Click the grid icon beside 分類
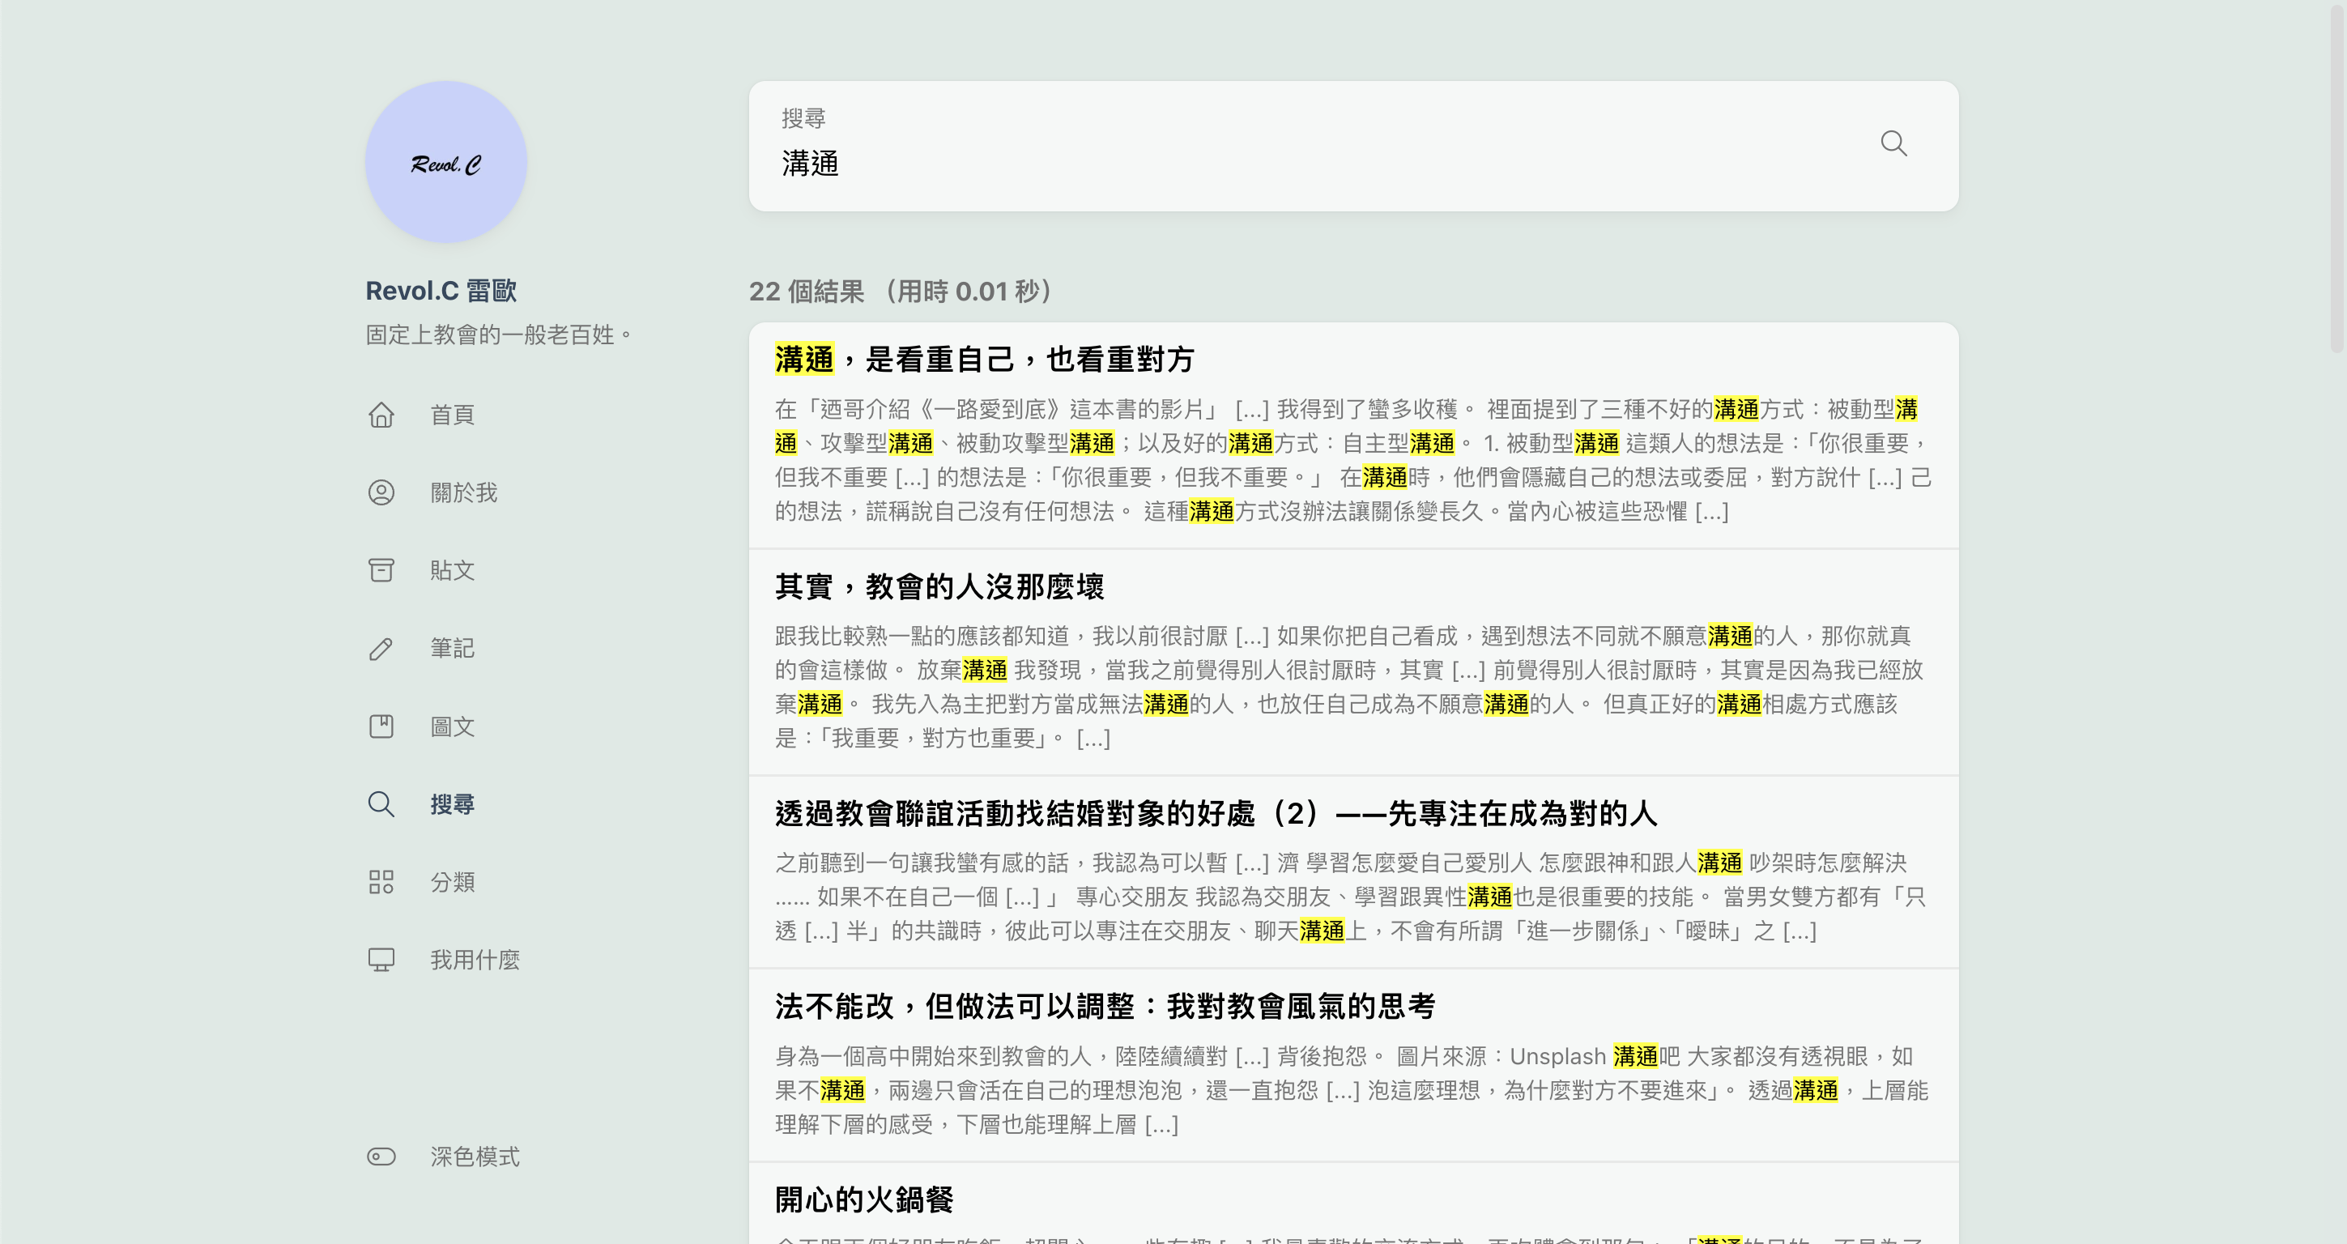The height and width of the screenshot is (1244, 2347). [381, 882]
